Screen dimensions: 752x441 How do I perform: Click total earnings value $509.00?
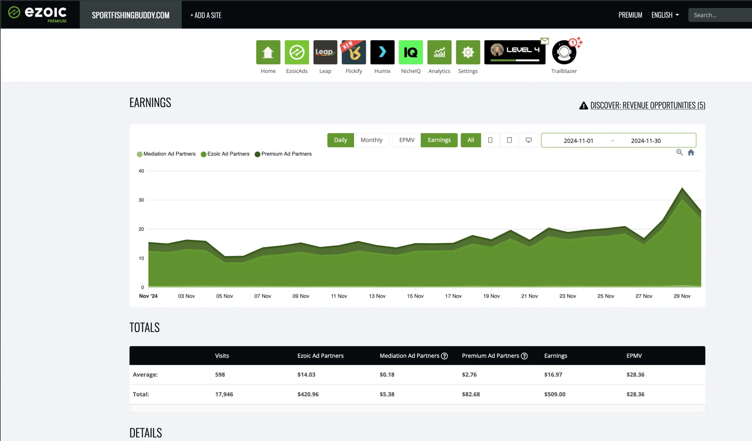coord(554,394)
